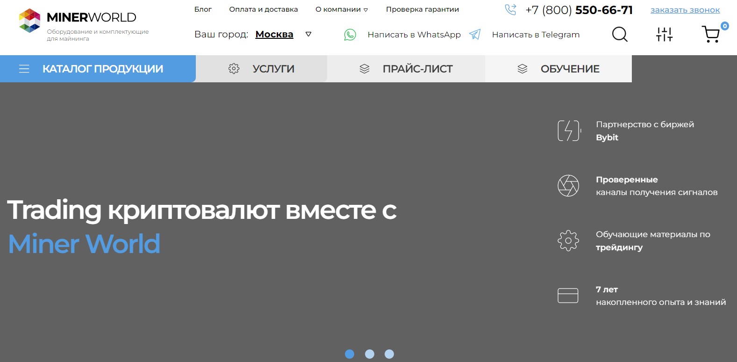Open Telegram paper plane icon

tap(475, 34)
